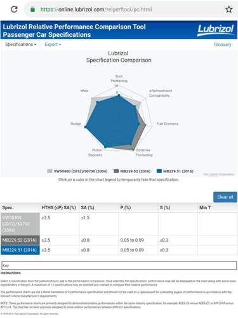Click the blue Piston Deposits data point
The height and width of the screenshot is (318, 238).
pos(105,147)
